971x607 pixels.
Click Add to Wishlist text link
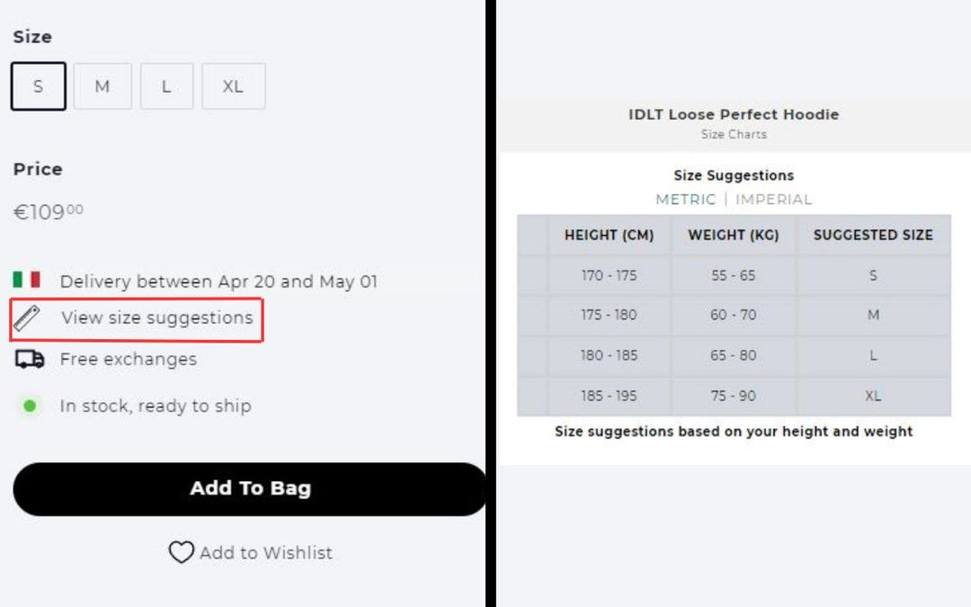[266, 553]
